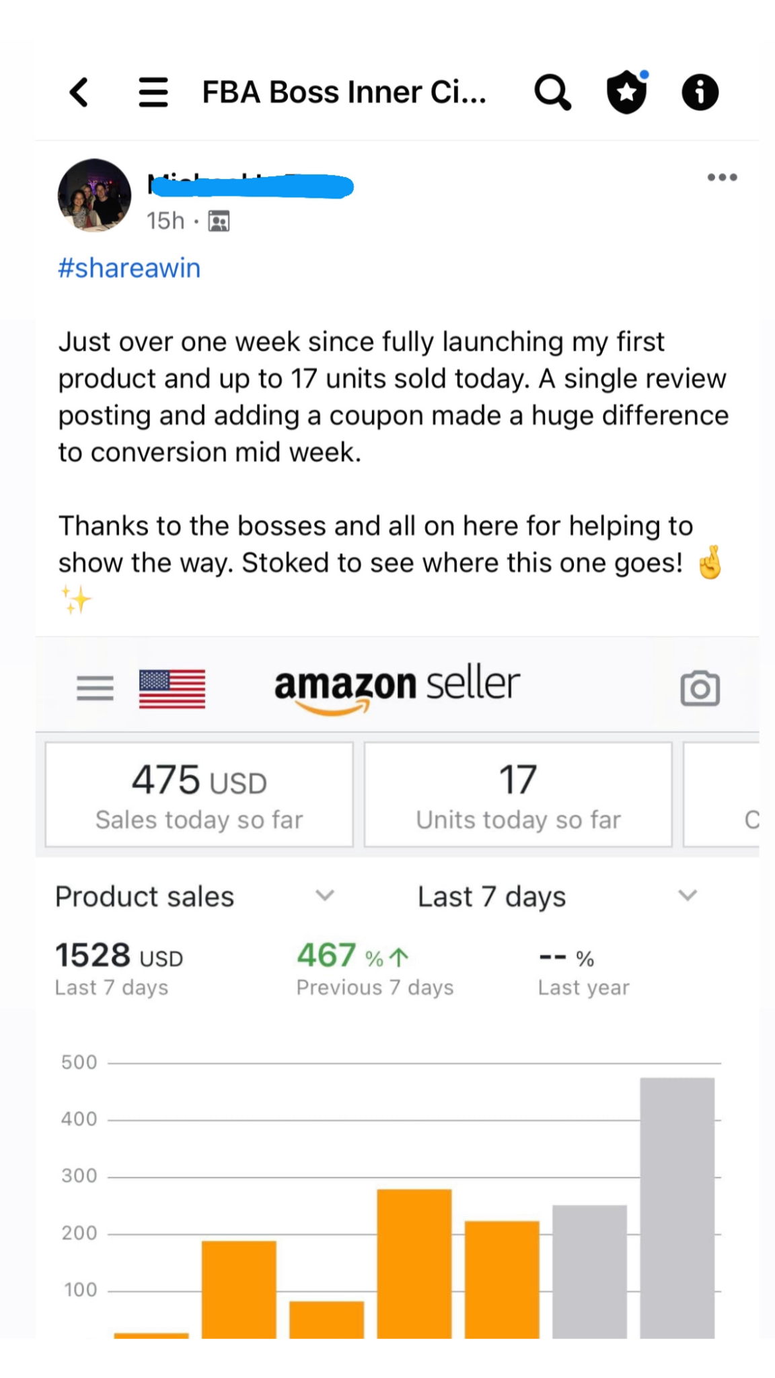Screen dimensions: 775x1378
Task: Open the admin shield star badge
Action: click(x=627, y=92)
